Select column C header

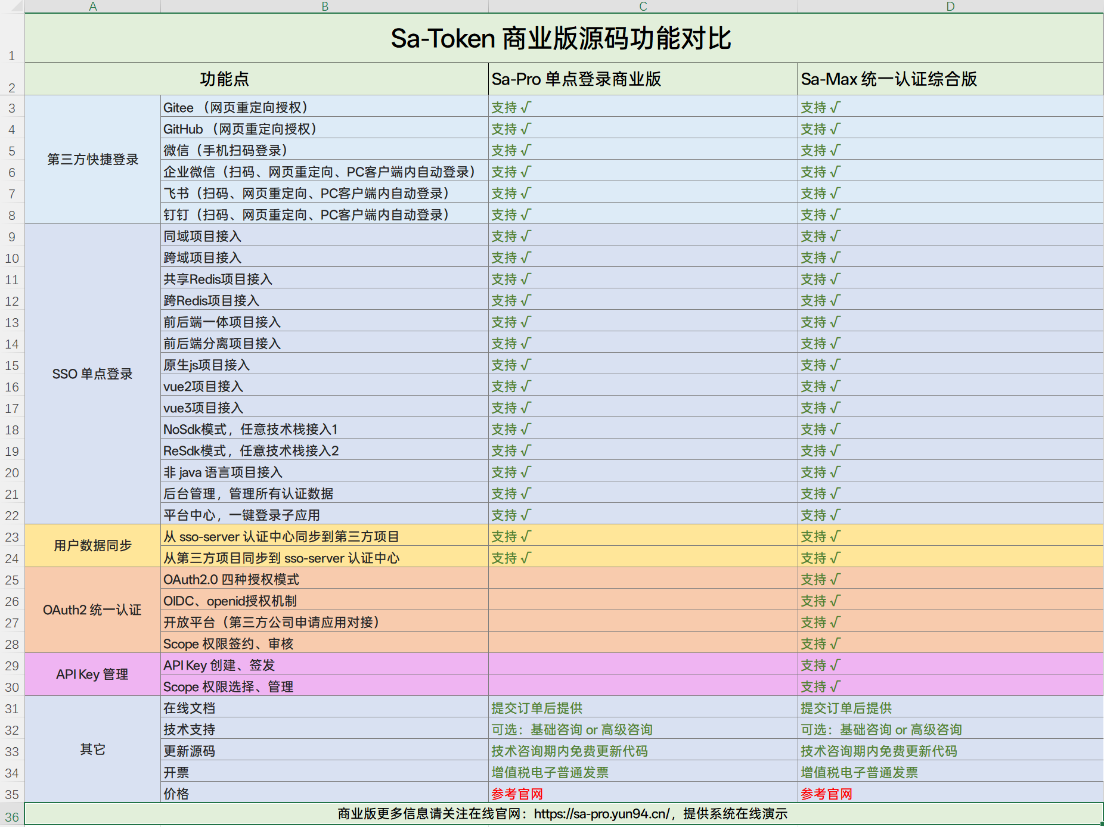[643, 7]
